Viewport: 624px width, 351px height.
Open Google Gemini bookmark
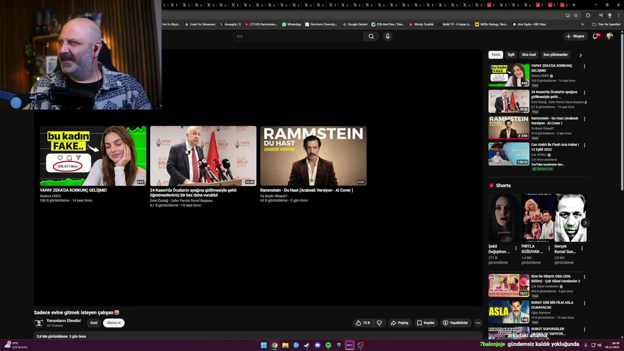[x=355, y=24]
